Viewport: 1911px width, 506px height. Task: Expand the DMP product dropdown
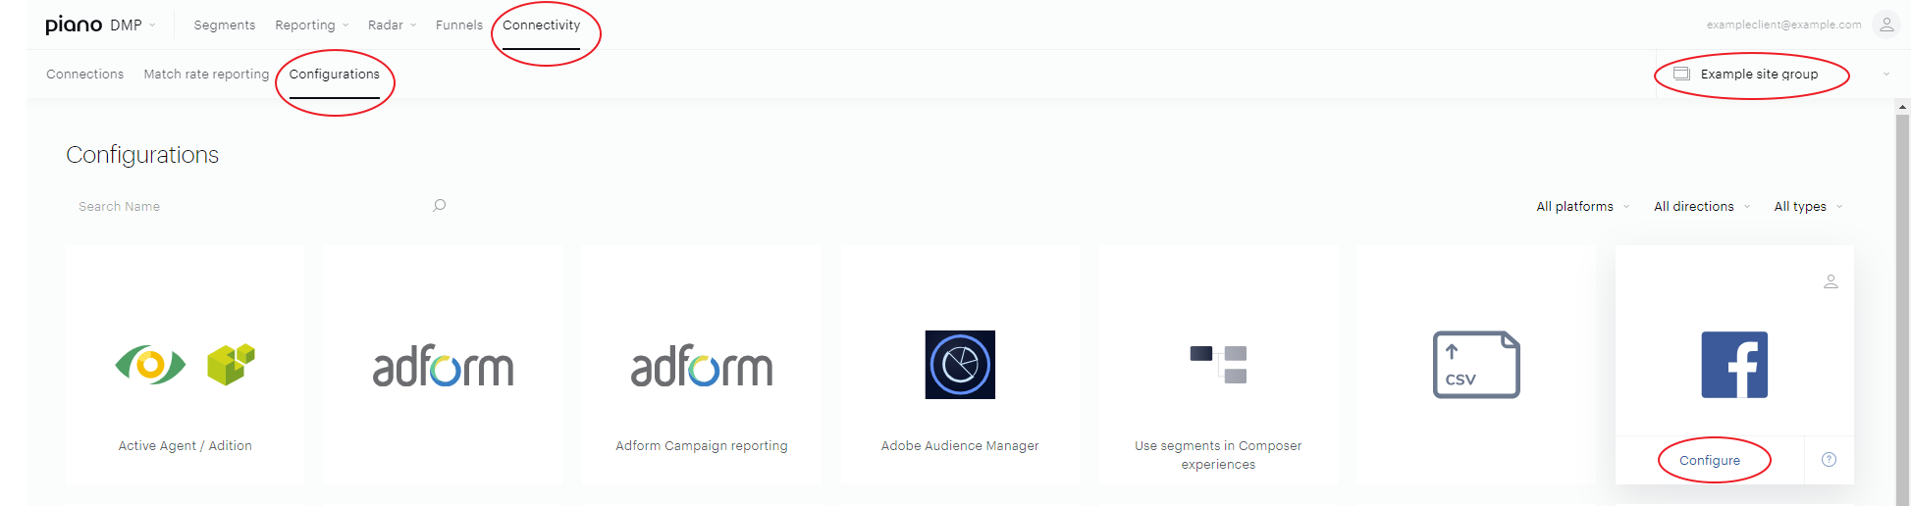coord(152,25)
